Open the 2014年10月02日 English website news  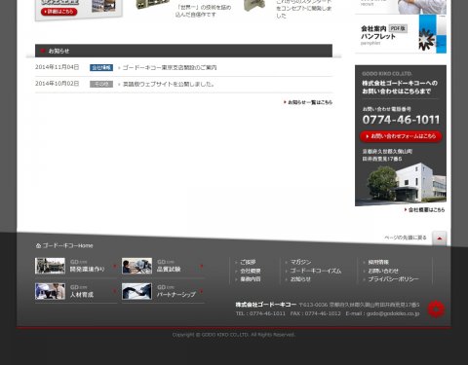pos(169,84)
